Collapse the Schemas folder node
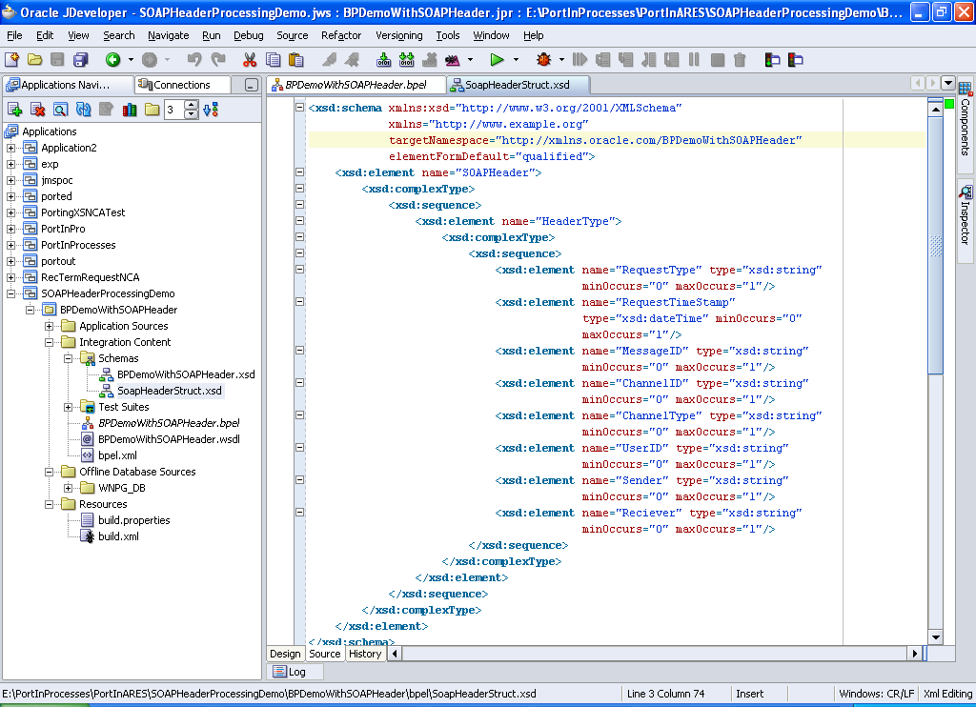This screenshot has height=707, width=976. [69, 358]
